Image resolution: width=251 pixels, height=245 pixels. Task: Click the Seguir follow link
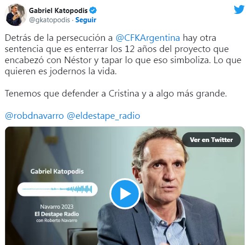tap(86, 20)
